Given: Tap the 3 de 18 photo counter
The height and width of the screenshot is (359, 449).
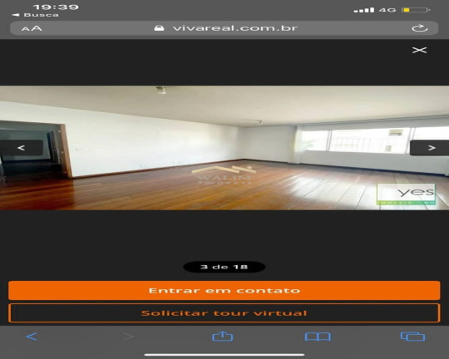Looking at the screenshot, I should [x=224, y=267].
